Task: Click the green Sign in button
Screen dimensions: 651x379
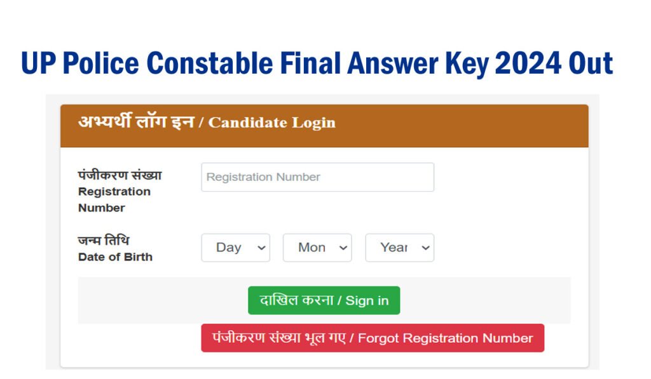Action: click(x=324, y=300)
